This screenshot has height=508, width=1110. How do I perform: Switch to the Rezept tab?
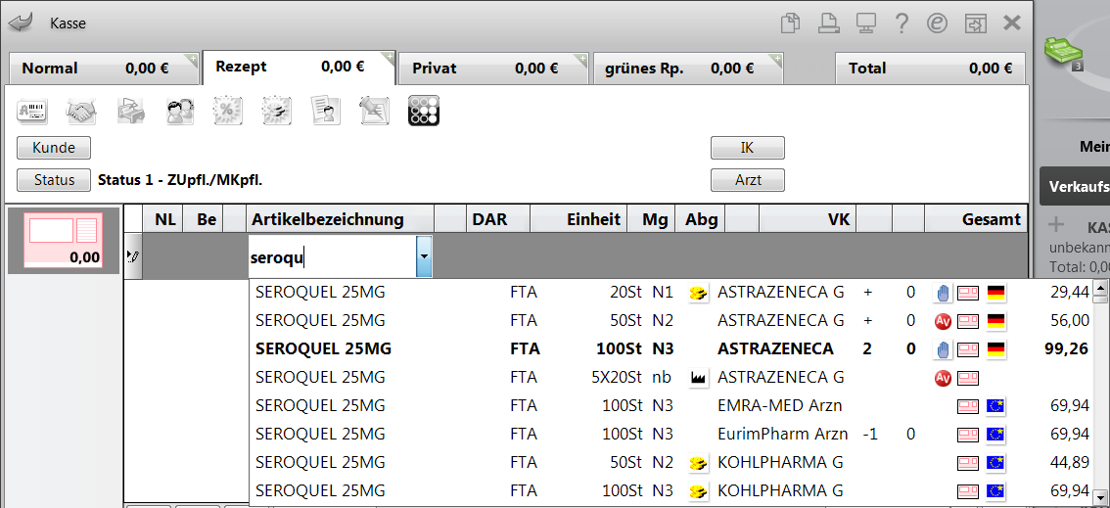click(x=298, y=68)
